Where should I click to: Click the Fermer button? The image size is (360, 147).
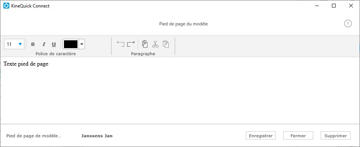pos(298,135)
